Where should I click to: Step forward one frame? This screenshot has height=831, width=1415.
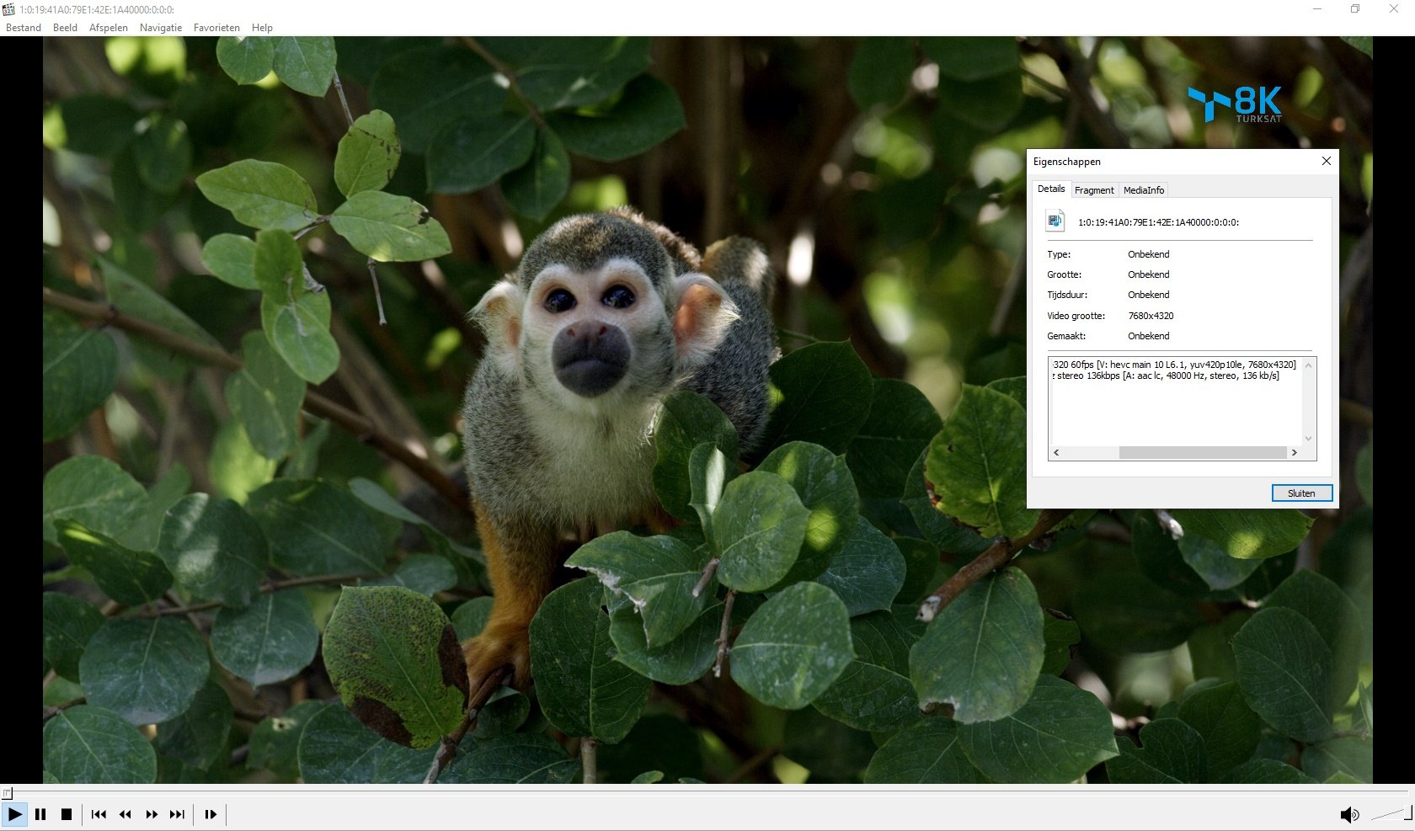tap(211, 814)
